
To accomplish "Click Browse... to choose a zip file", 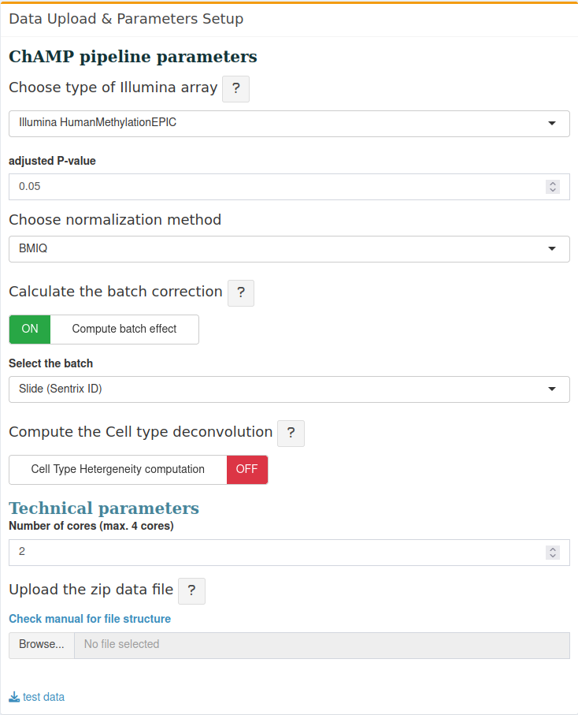I will [42, 645].
